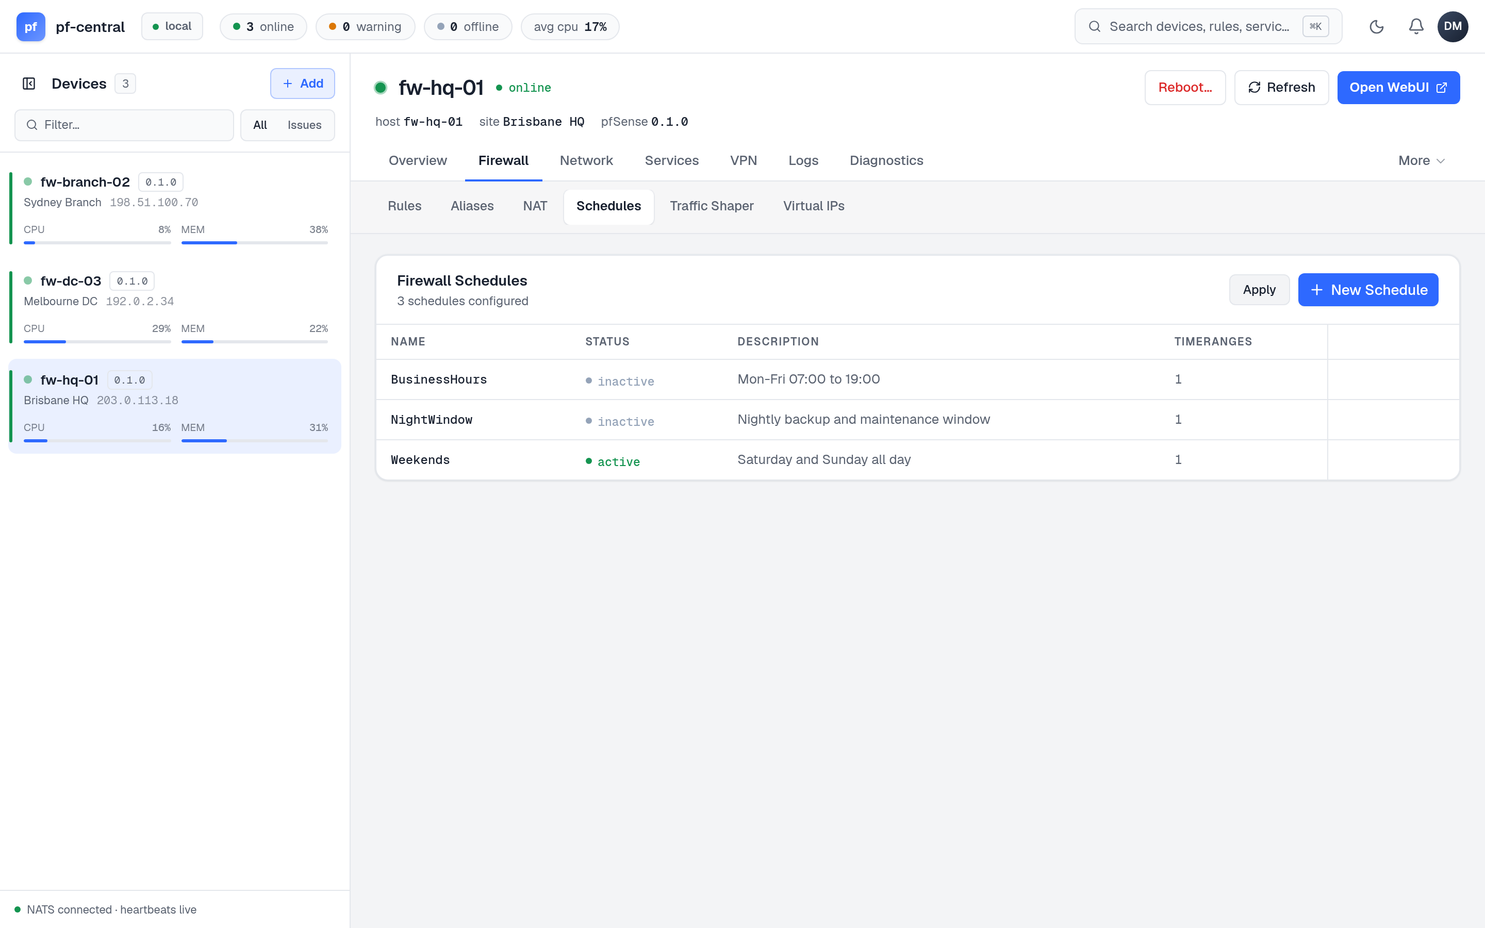
Task: Open the NightWindow schedule row
Action: (x=917, y=420)
